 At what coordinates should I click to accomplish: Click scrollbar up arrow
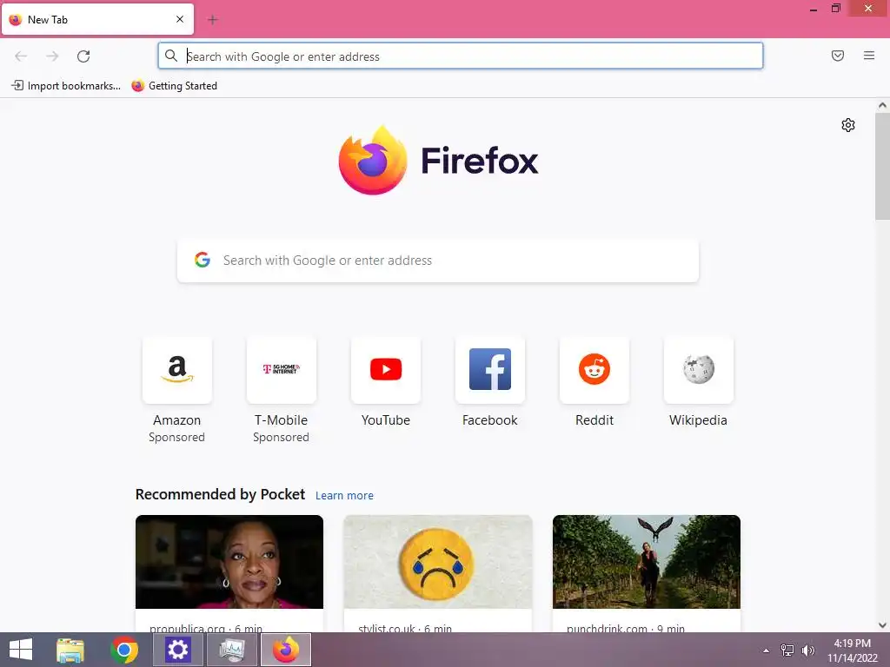[x=882, y=105]
